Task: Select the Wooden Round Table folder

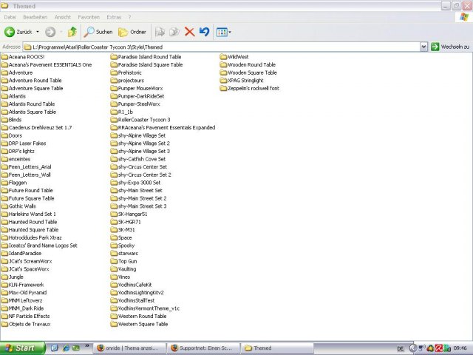Action: 248,64
